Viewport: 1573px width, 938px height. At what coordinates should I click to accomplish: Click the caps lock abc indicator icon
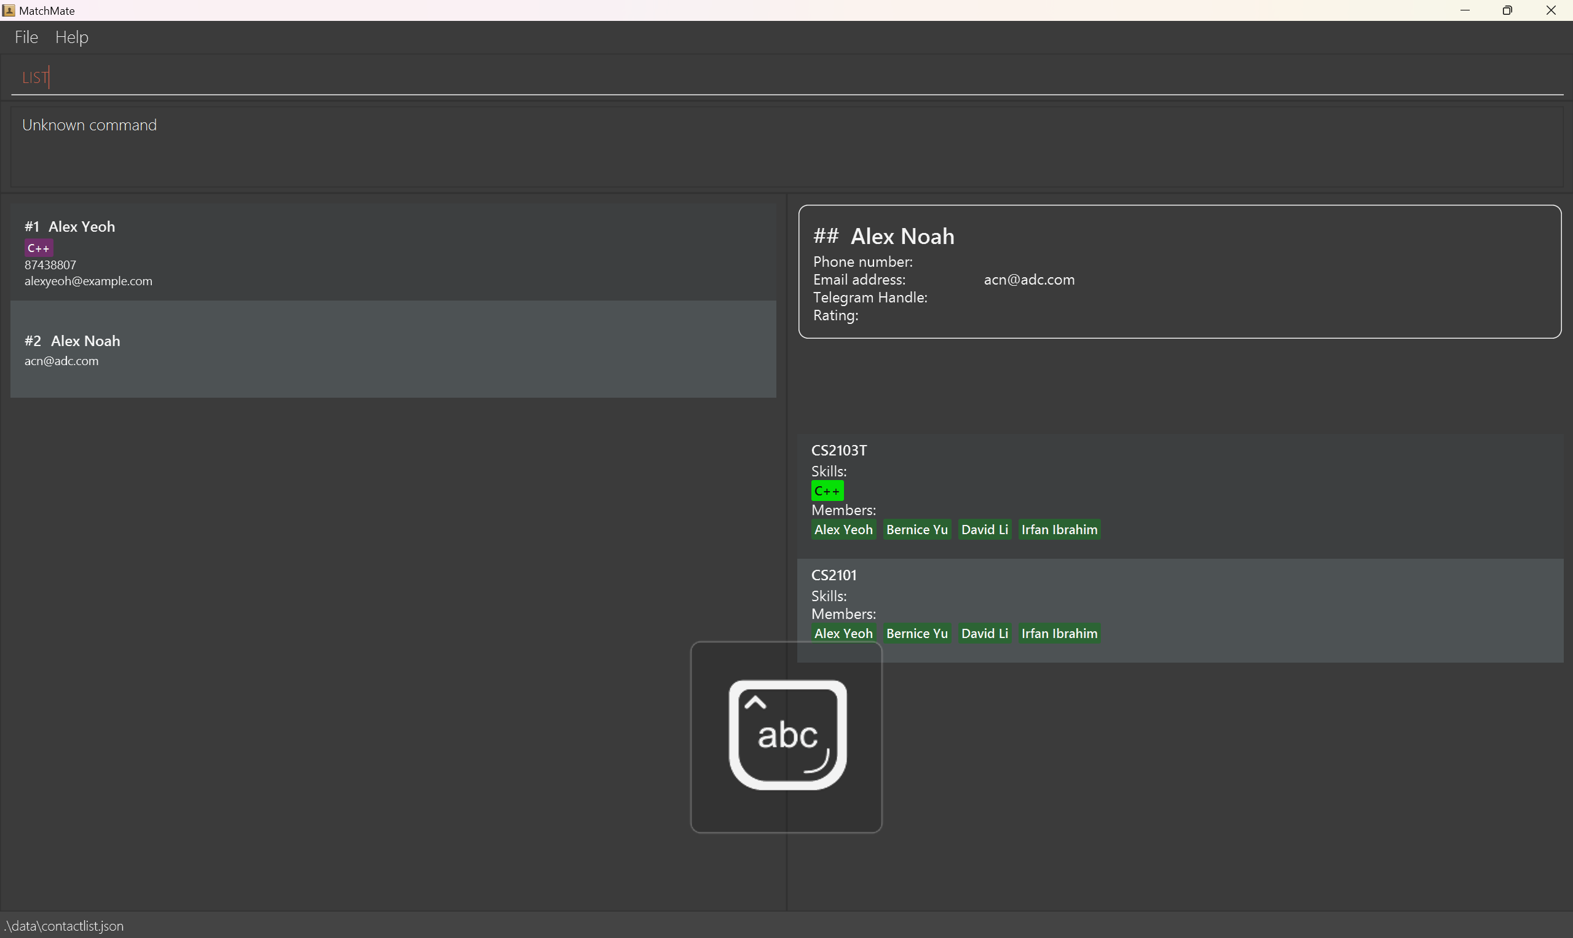coord(787,735)
